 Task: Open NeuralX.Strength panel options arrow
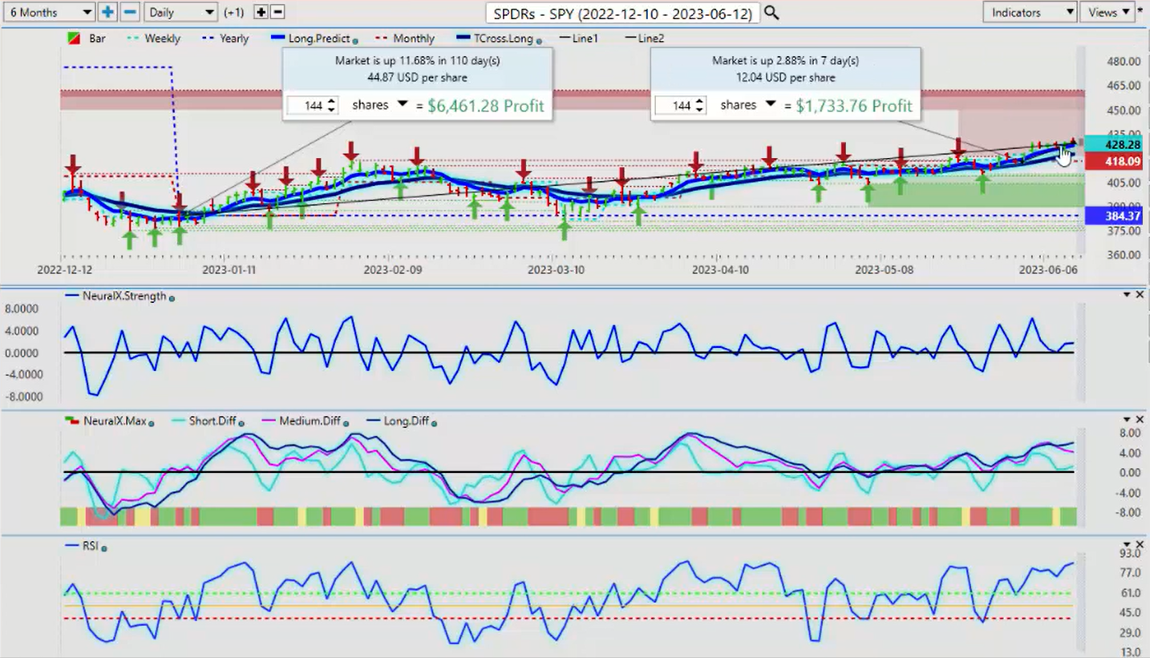tap(1126, 296)
